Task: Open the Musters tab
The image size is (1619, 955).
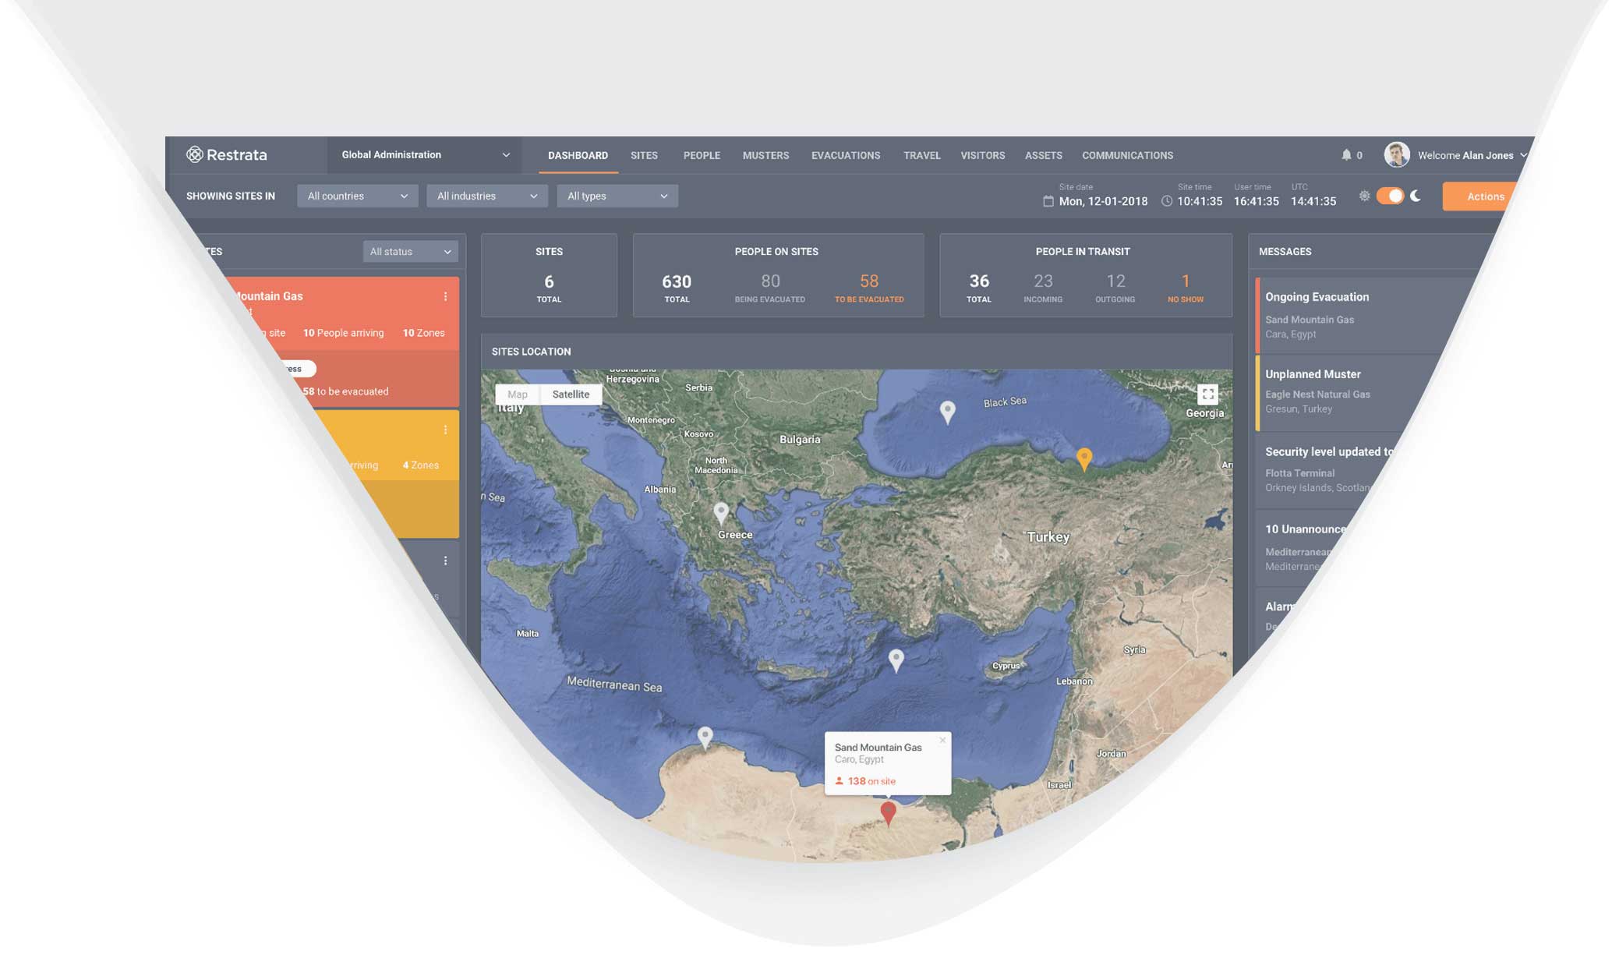Action: (765, 156)
